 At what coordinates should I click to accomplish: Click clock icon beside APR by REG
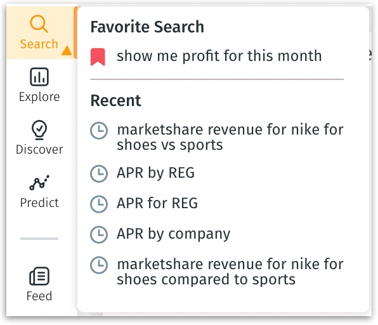pos(99,173)
